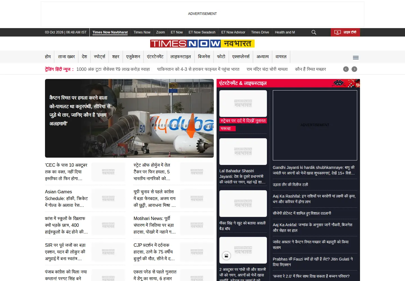Image resolution: width=405 pixels, height=281 pixels.
Task: Open headline कैप्टन स्मित पर हमला करने वाला
Action: click(x=80, y=110)
